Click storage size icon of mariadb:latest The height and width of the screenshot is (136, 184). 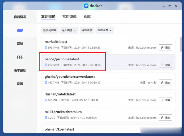pyautogui.click(x=46, y=47)
